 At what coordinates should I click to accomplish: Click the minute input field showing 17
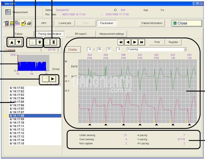tap(109, 49)
